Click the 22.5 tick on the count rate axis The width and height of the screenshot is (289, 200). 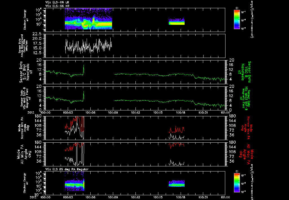tap(37, 34)
